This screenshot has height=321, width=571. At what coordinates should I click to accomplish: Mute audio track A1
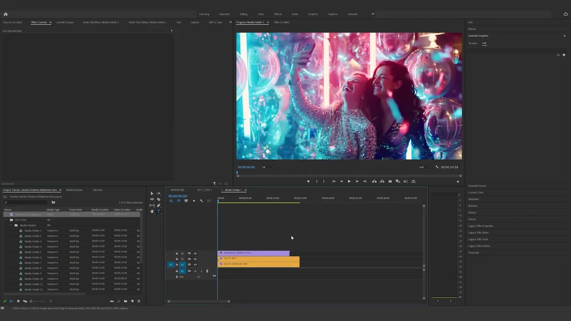click(195, 271)
